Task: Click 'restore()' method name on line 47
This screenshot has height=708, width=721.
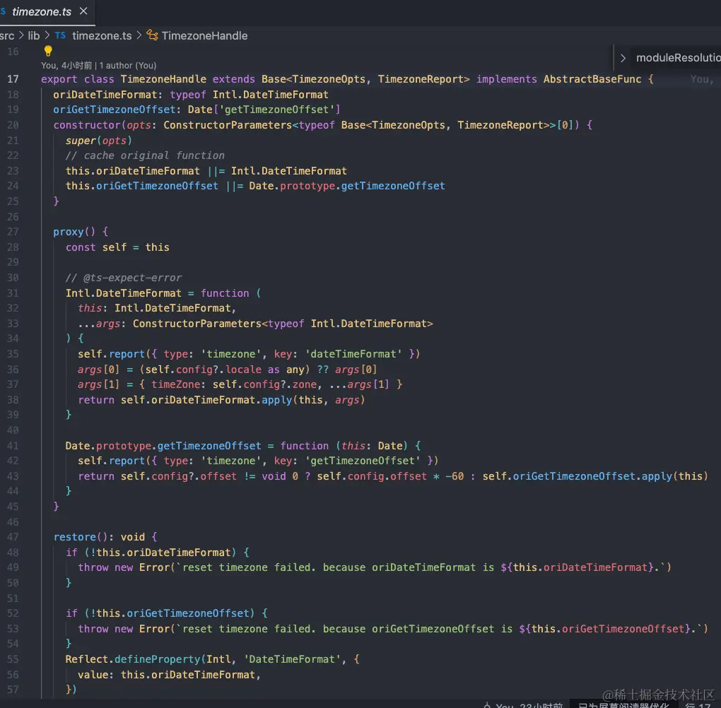Action: [80, 537]
